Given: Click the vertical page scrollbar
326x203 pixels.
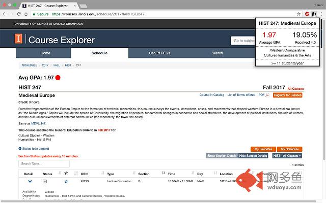Looking at the screenshot, I should pyautogui.click(x=324, y=89).
